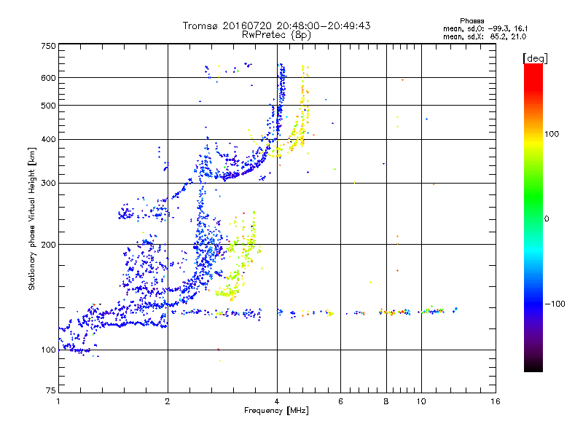Click the y-axis tick label '75'
The width and height of the screenshot is (583, 437).
51,390
